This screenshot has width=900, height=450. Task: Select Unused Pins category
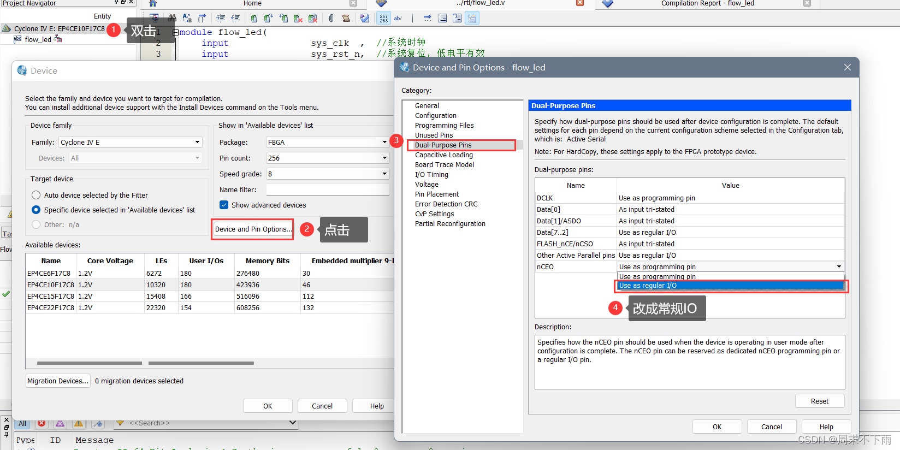click(434, 135)
